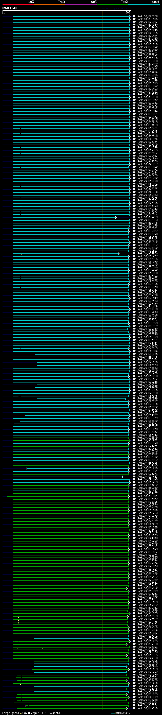Click the green ~80% identity legend segment
Viewport: 162px width, 715px height.
point(112,5)
